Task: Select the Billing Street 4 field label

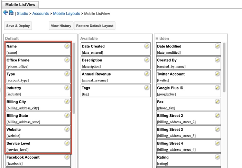Action: click(x=170, y=143)
